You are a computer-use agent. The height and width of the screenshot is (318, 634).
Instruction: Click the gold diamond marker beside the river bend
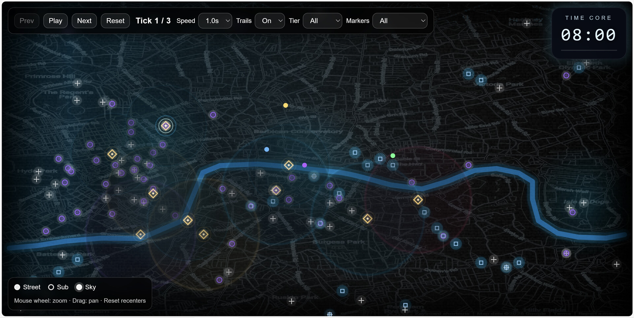tap(289, 165)
